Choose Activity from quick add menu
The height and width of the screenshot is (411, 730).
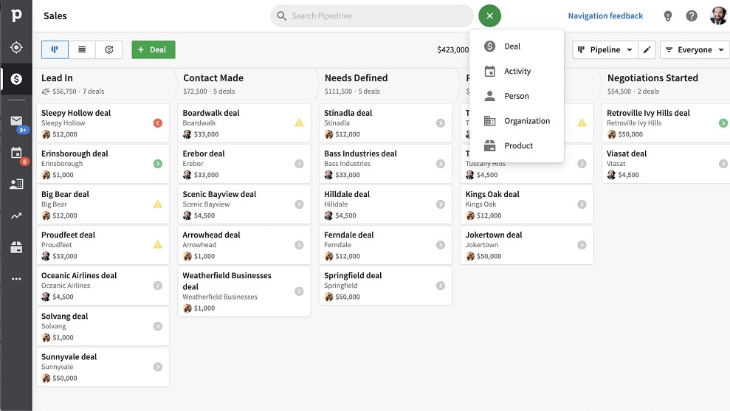click(x=517, y=72)
